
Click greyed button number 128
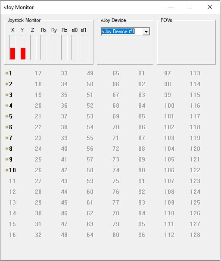coord(195,235)
